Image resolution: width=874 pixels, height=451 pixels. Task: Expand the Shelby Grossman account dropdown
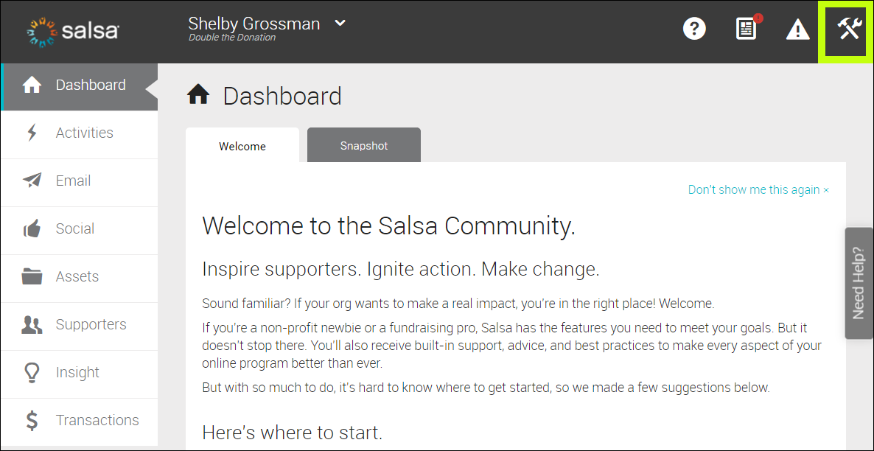[338, 23]
